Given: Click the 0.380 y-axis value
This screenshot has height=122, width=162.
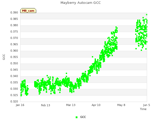Looking at the screenshot, I should 14,25.
